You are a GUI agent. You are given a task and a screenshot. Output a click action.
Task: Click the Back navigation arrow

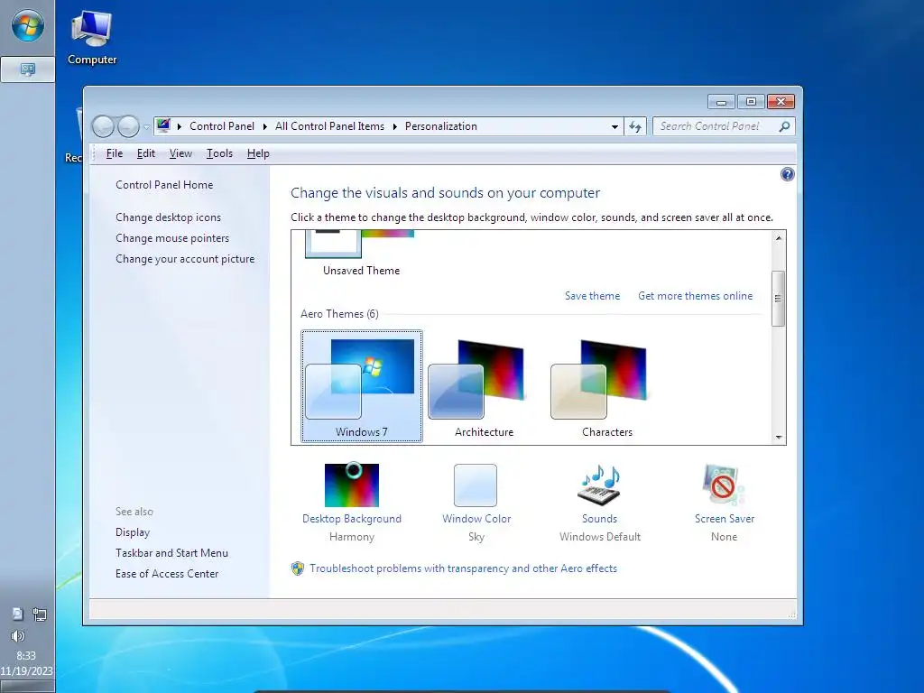[x=103, y=126]
